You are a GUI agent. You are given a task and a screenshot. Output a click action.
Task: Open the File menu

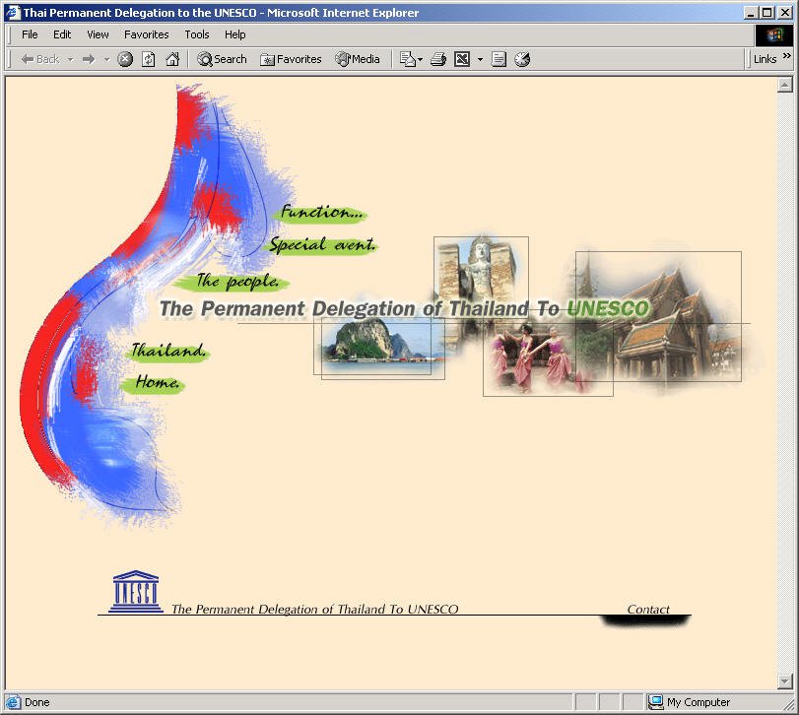coord(30,34)
